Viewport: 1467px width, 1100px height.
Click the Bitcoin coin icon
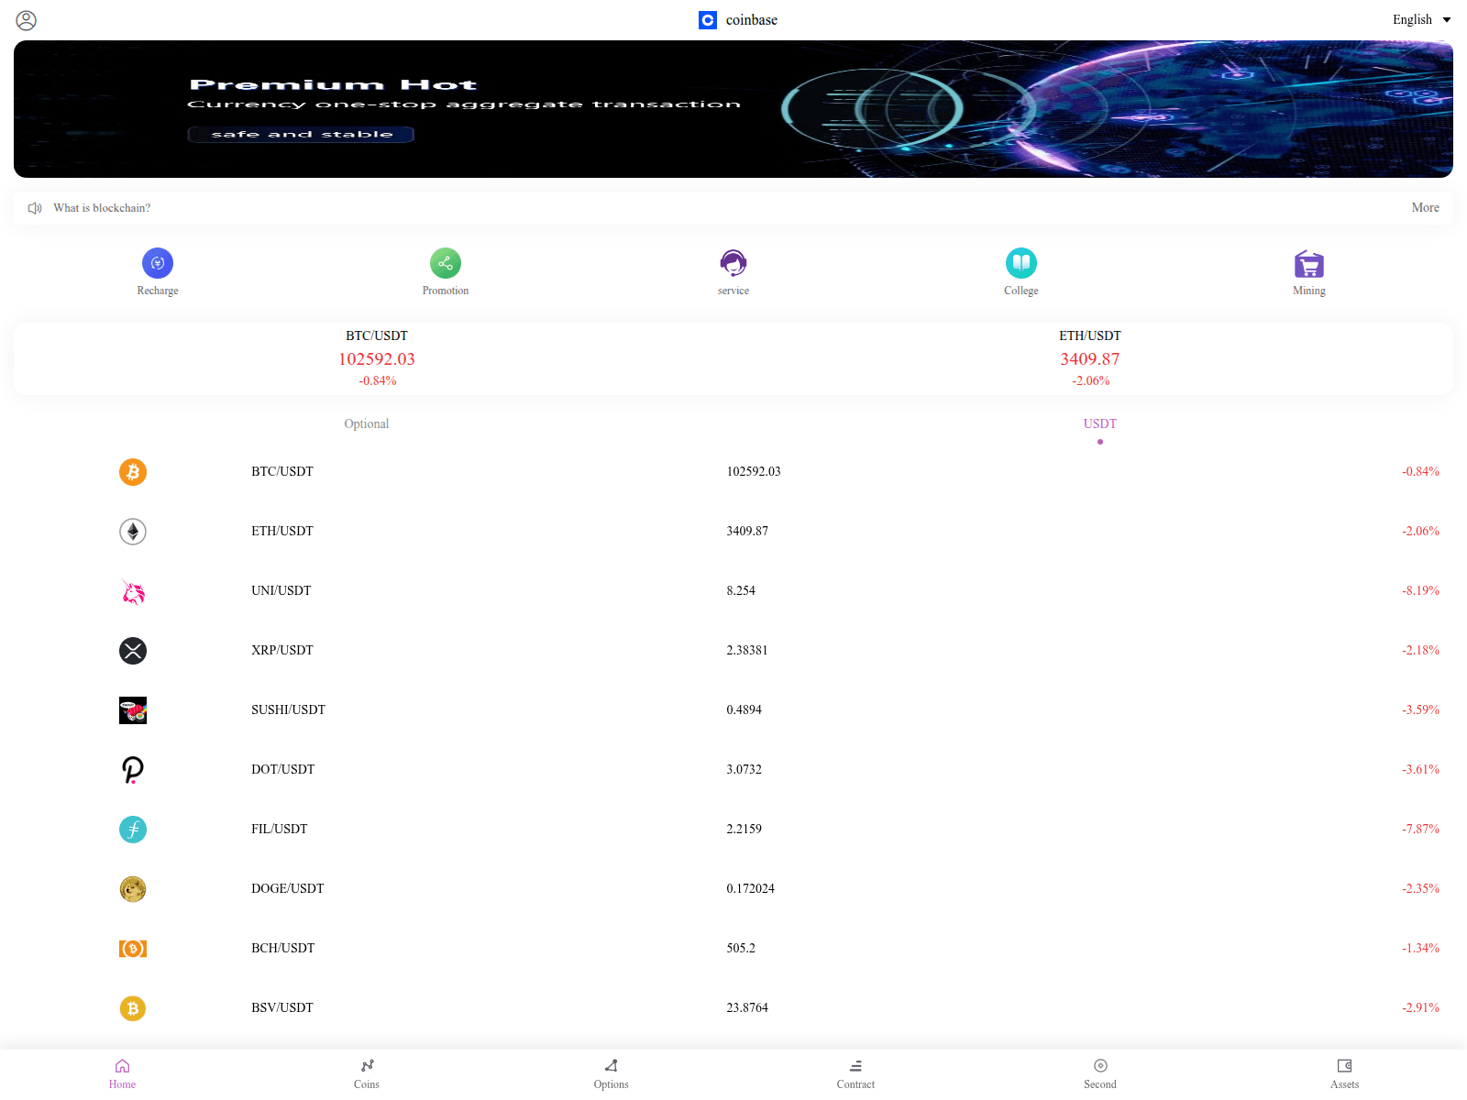click(x=133, y=472)
